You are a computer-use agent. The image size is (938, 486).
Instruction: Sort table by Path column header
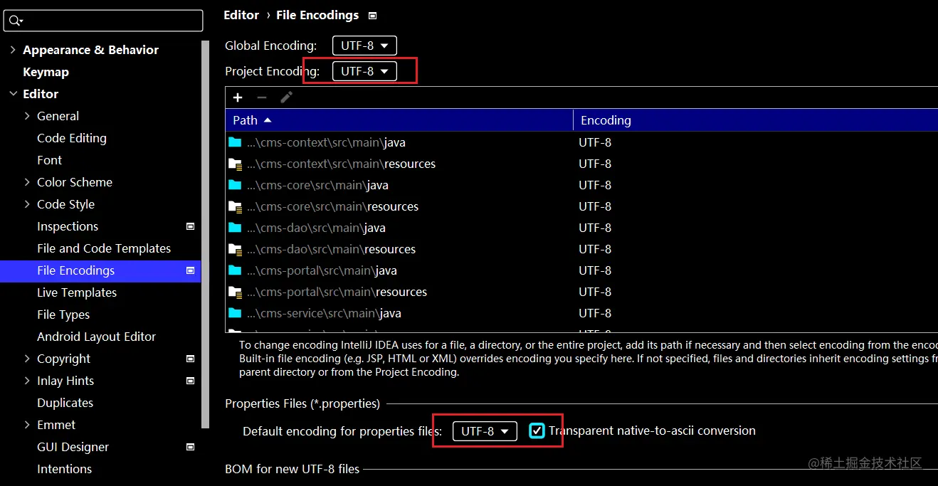pyautogui.click(x=399, y=120)
